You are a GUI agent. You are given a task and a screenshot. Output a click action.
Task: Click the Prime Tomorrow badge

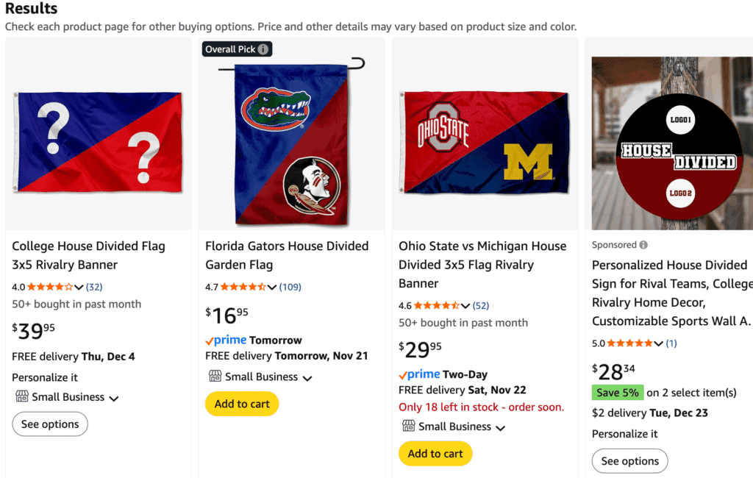[254, 340]
